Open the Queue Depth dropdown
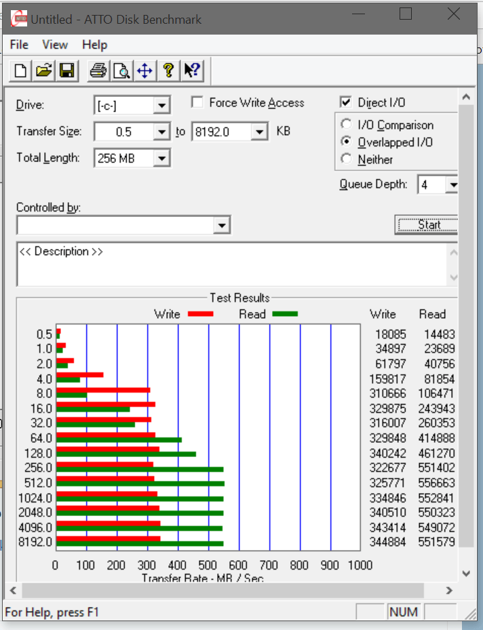 452,184
